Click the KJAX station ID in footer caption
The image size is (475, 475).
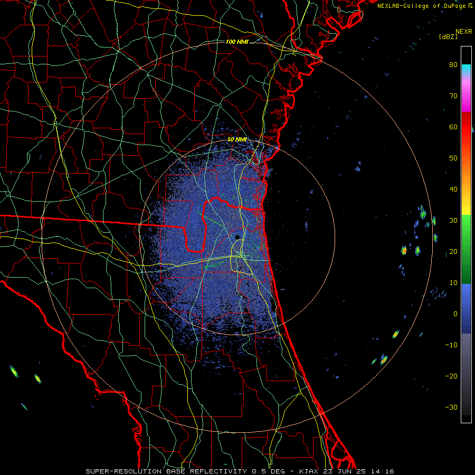(x=310, y=471)
